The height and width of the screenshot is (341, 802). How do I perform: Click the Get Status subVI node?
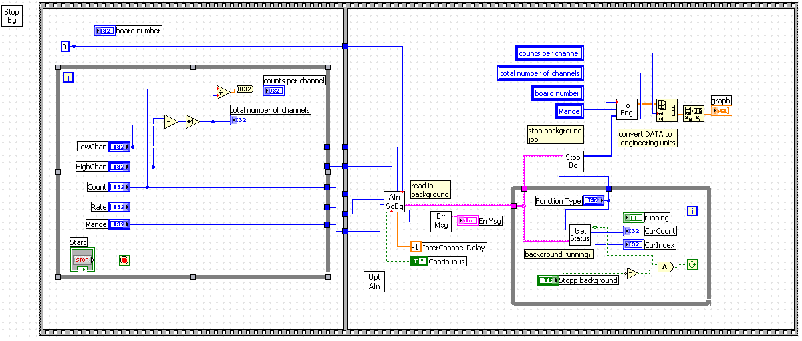pos(581,235)
